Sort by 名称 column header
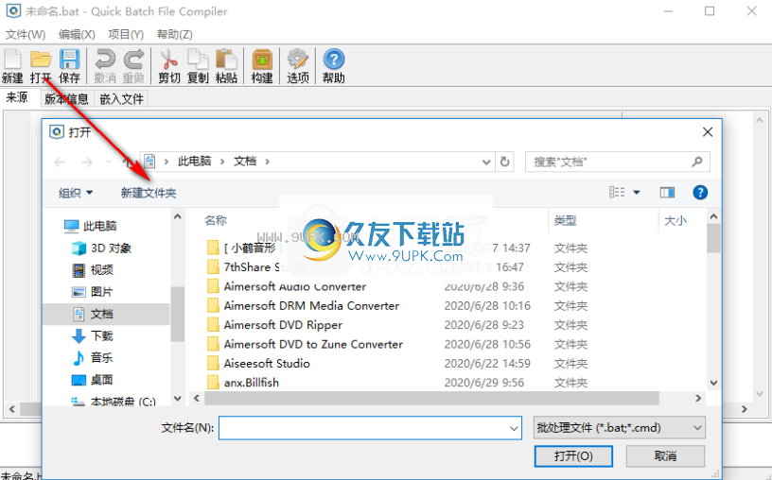This screenshot has height=480, width=772. (216, 220)
